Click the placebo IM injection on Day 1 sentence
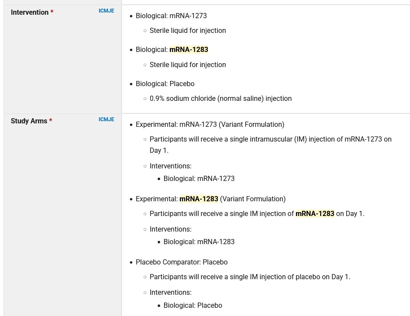 [249, 277]
